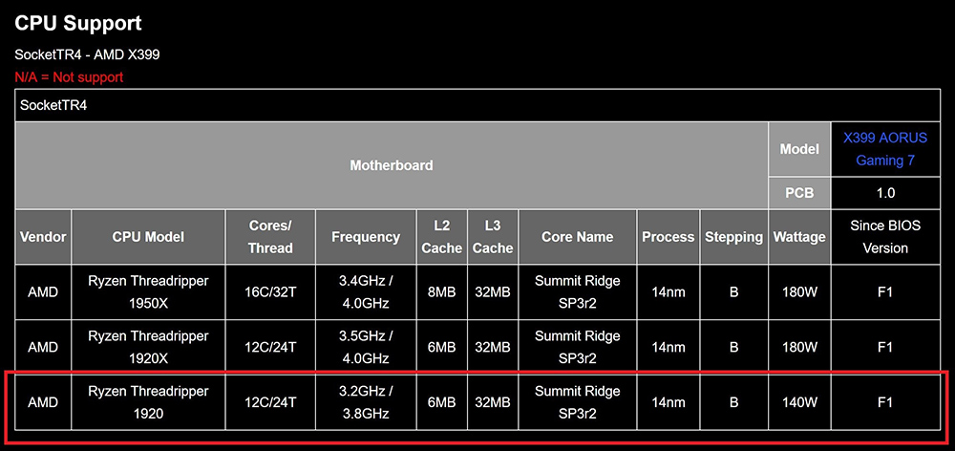Click the Model label cell

tap(799, 149)
